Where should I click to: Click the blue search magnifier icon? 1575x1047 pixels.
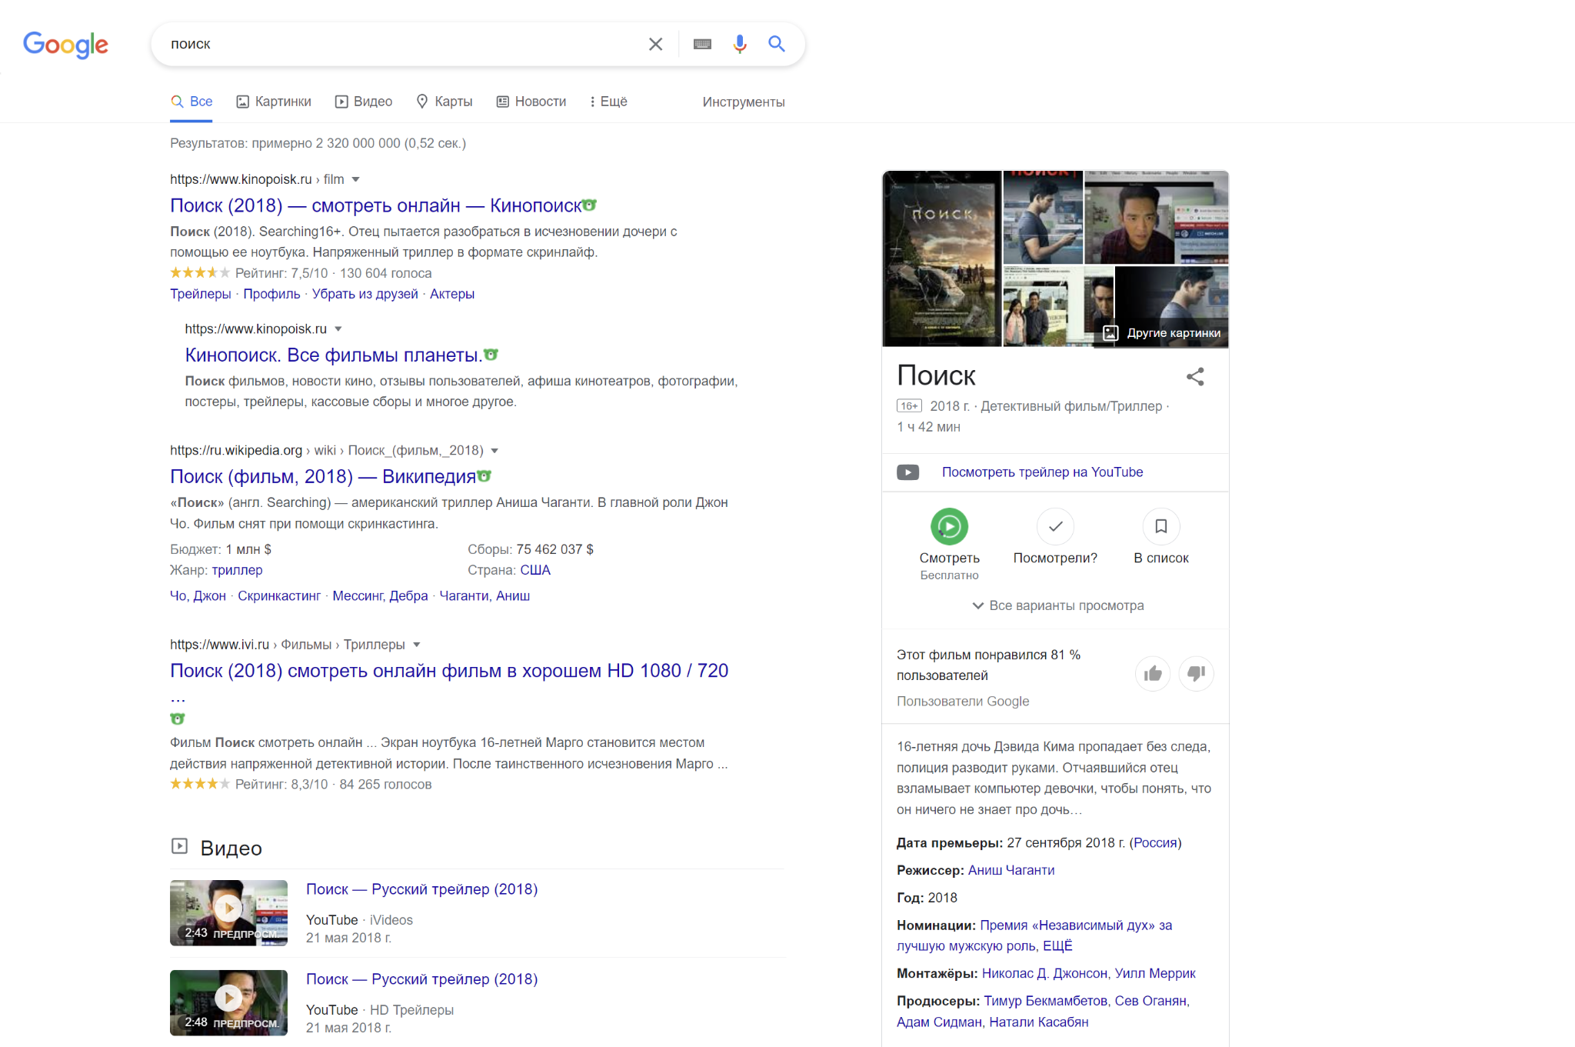click(x=777, y=44)
